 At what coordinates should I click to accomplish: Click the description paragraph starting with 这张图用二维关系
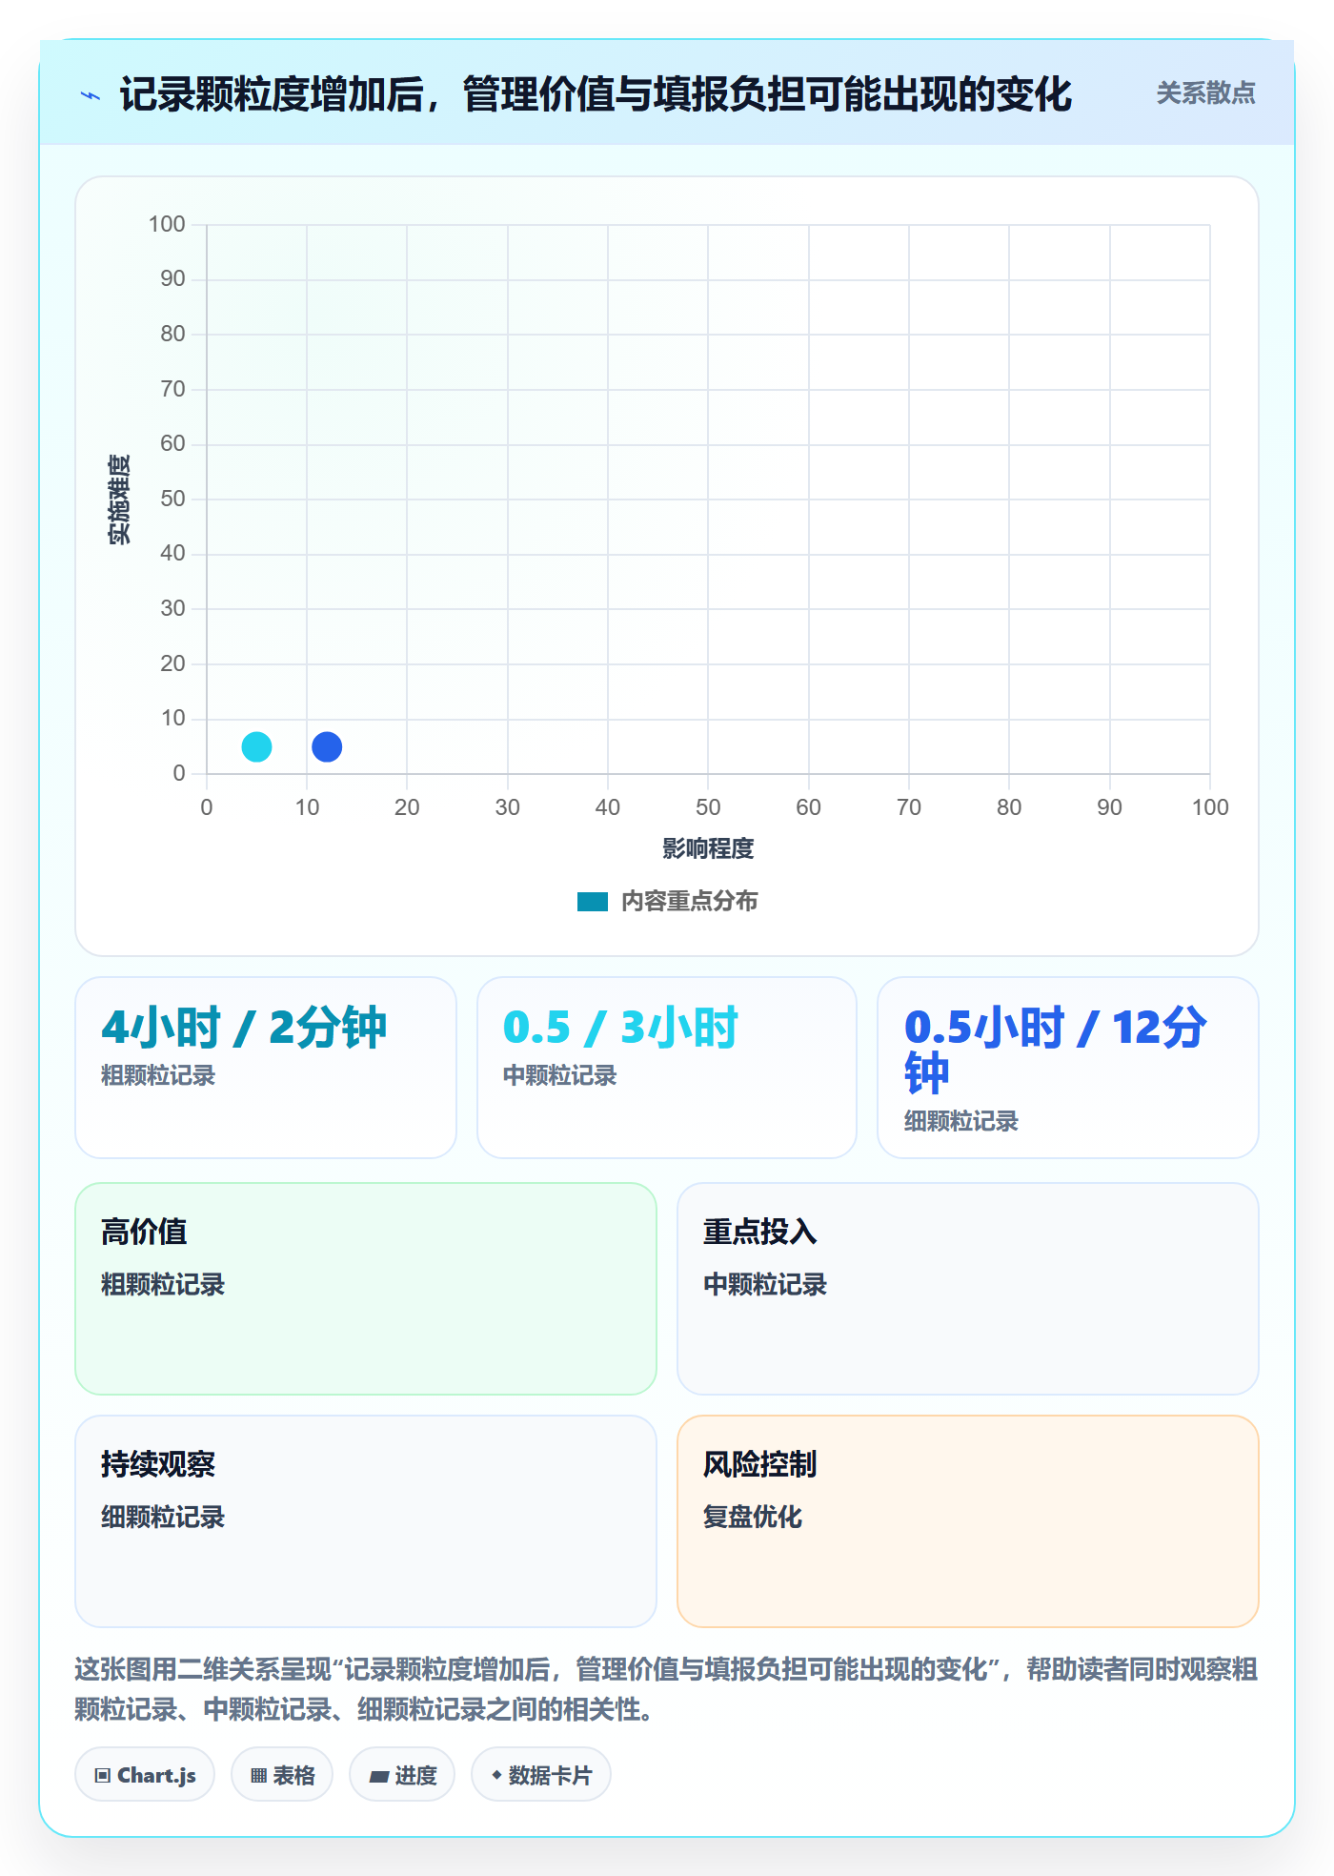[x=667, y=1689]
